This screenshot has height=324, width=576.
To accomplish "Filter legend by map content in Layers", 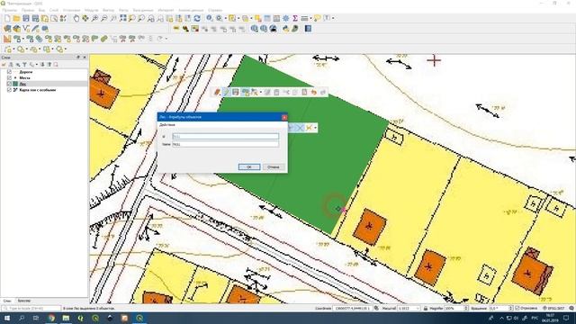I will (x=24, y=65).
